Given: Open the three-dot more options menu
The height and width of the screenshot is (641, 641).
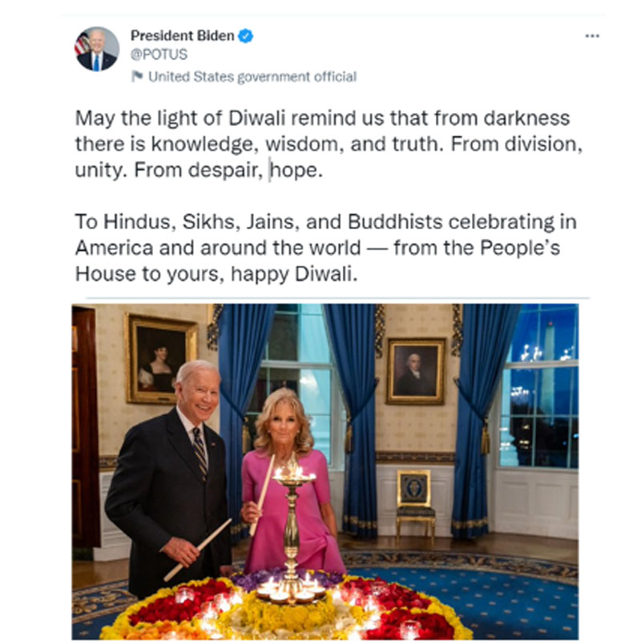Looking at the screenshot, I should 592,36.
